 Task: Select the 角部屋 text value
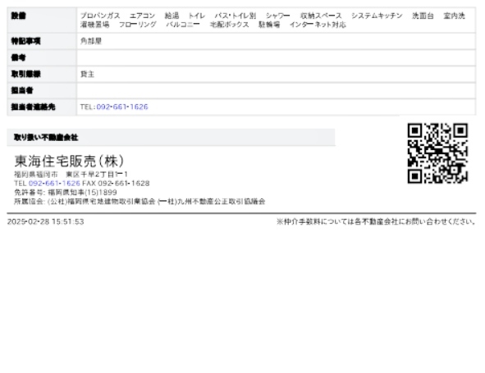pyautogui.click(x=91, y=41)
